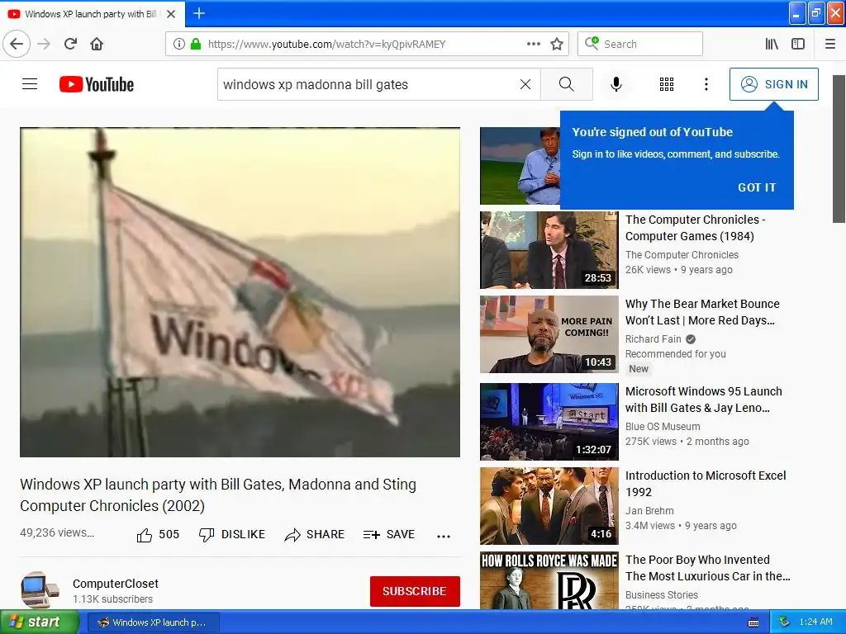Click the Windows XP flag video player
Screen dimensions: 846x634
tap(240, 292)
